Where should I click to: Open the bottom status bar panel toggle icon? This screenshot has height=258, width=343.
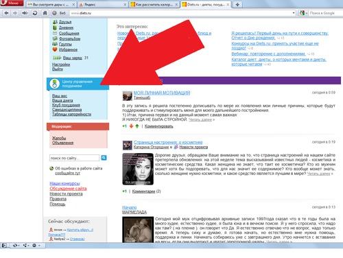(4, 246)
